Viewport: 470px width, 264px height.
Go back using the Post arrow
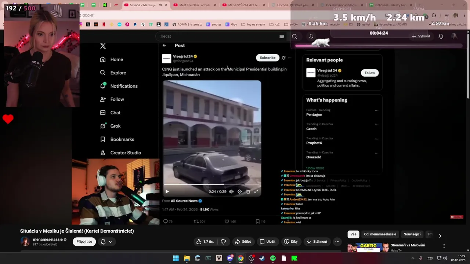pos(164,45)
